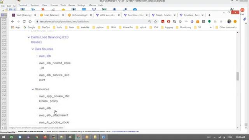Collapse the Resources subsection
Image resolution: width=249 pixels, height=140 pixels.
(33, 89)
